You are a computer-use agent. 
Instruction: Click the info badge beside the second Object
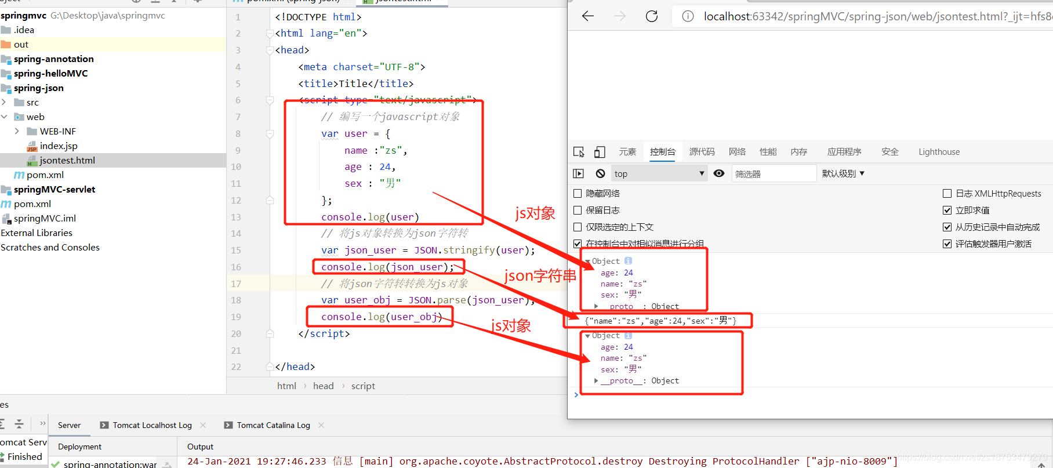(628, 335)
